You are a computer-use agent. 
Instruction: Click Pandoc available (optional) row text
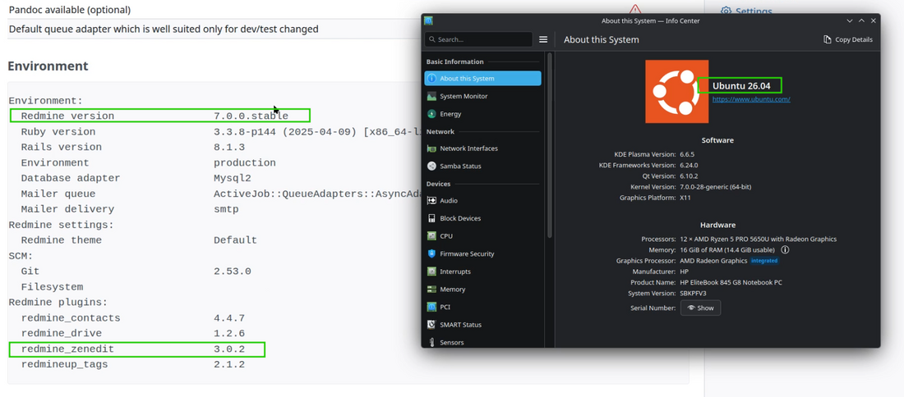click(x=70, y=11)
